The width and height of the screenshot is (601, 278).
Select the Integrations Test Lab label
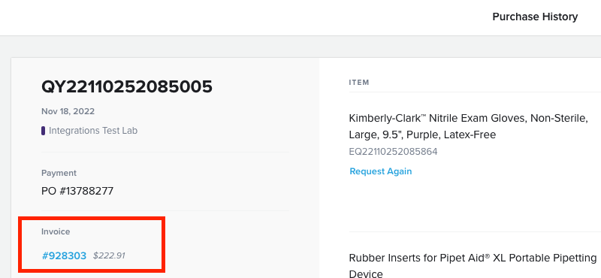point(93,131)
